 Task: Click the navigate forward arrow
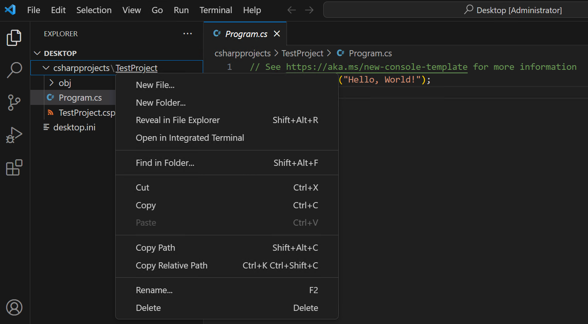[309, 10]
